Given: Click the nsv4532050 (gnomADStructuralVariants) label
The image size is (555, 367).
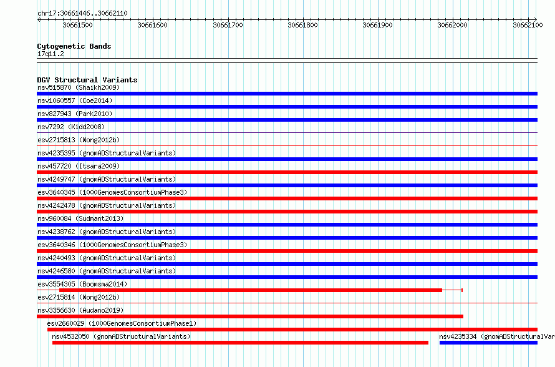Looking at the screenshot, I should tap(121, 336).
